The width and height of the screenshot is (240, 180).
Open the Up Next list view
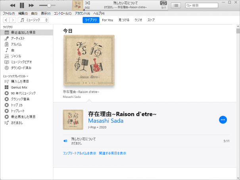(176, 6)
